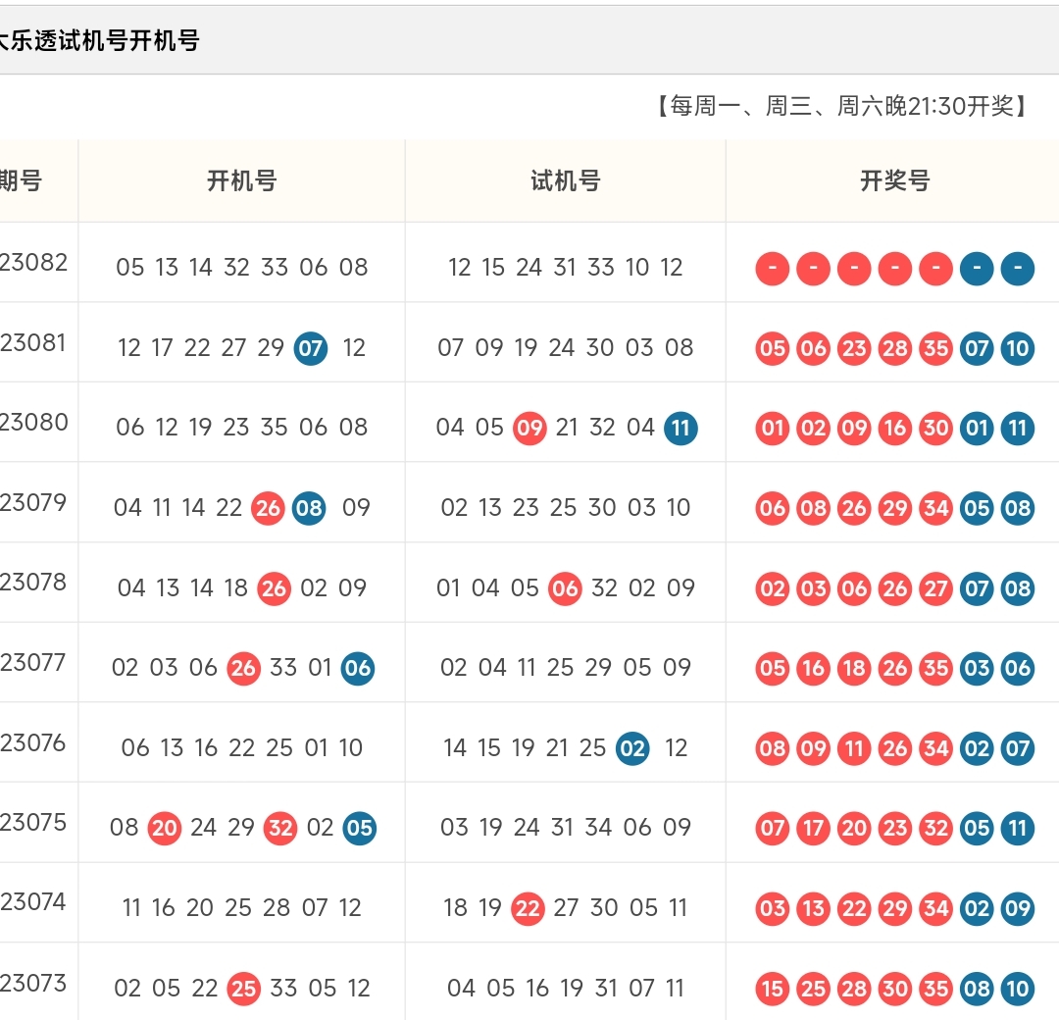
Task: Click red ball 18 in 23077's 开奖号 column
Action: (854, 669)
